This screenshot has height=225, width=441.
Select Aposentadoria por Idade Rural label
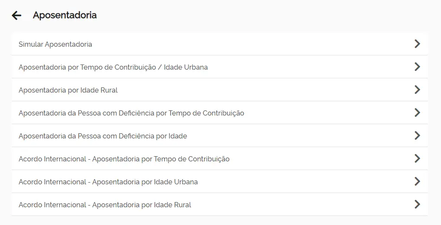[68, 90]
